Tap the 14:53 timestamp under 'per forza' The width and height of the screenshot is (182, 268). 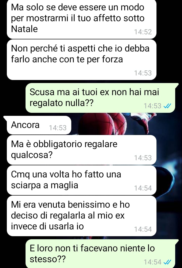(143, 73)
